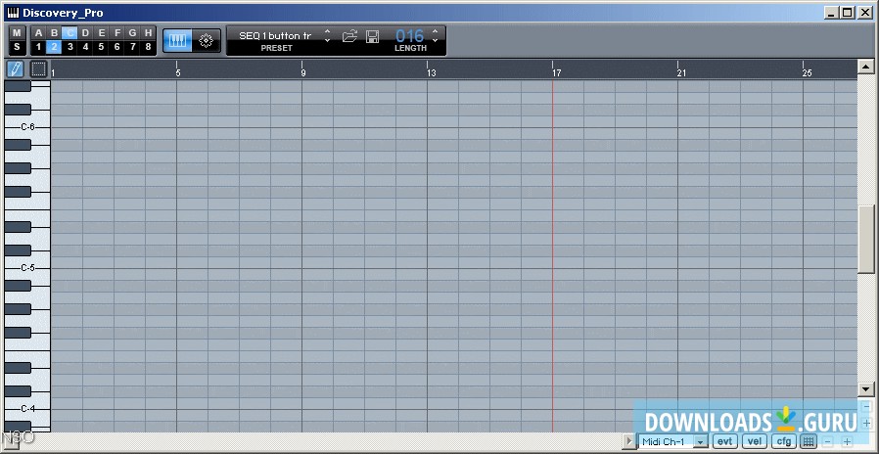Viewport: 879px width, 454px height.
Task: Select sequence slot 4
Action: (85, 47)
